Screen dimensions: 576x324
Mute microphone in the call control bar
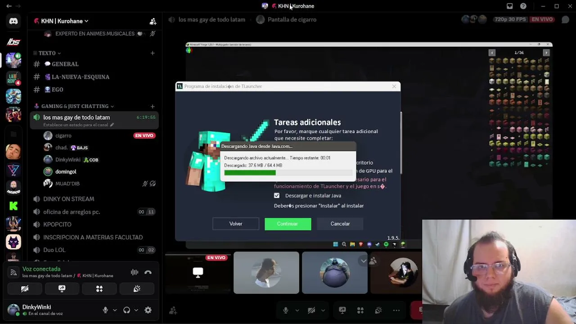coord(285,310)
